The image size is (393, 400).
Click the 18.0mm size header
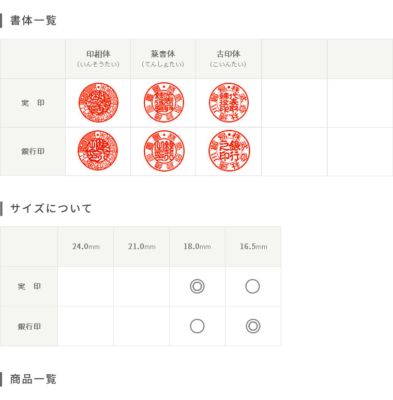coord(197,247)
